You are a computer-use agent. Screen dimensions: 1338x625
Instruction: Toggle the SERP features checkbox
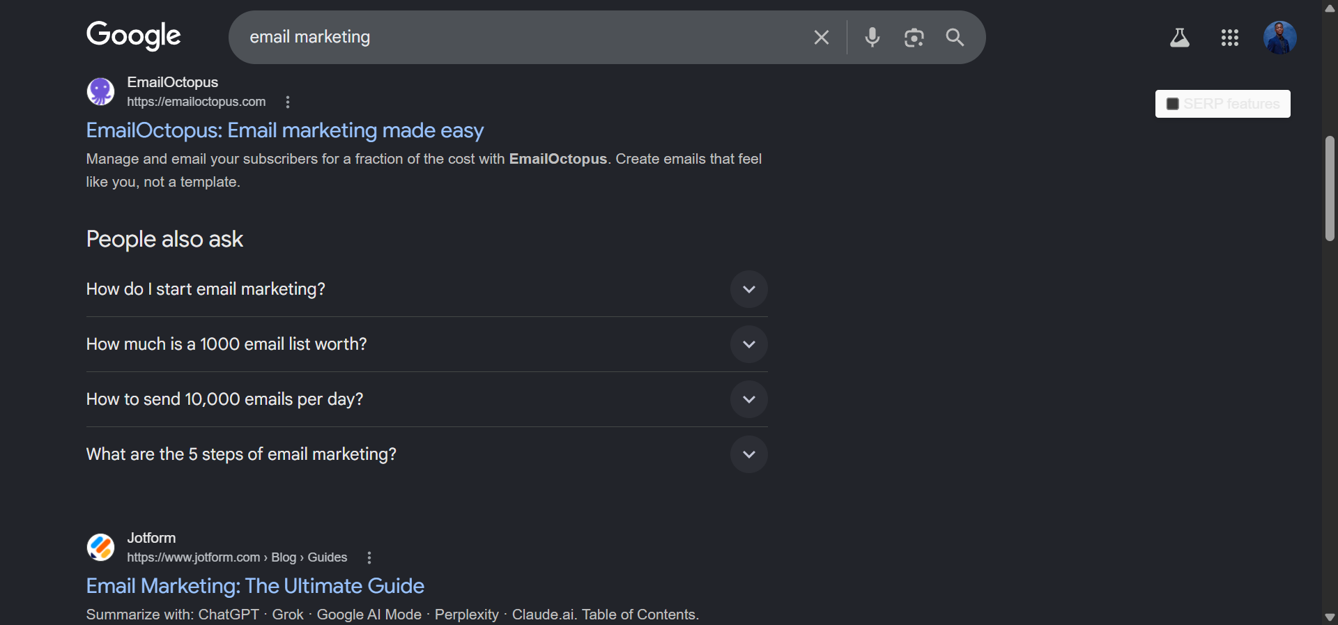[x=1173, y=104]
